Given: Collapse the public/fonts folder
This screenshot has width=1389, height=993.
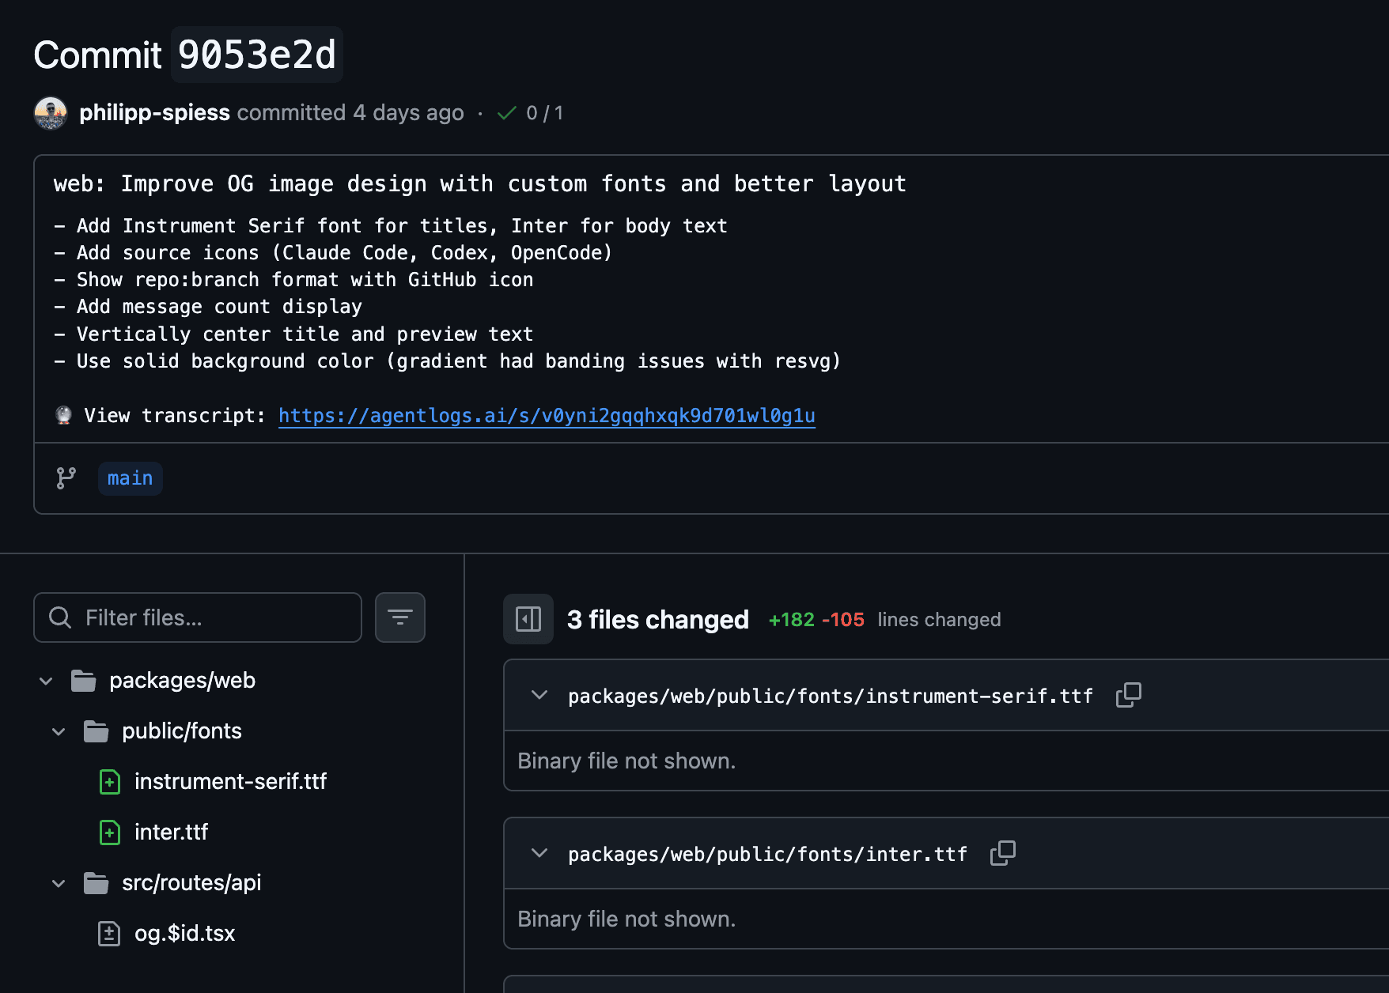Looking at the screenshot, I should tap(58, 731).
